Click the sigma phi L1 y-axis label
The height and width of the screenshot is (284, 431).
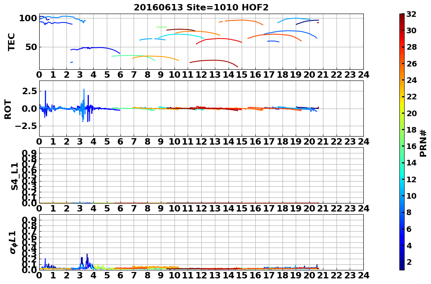pos(13,242)
